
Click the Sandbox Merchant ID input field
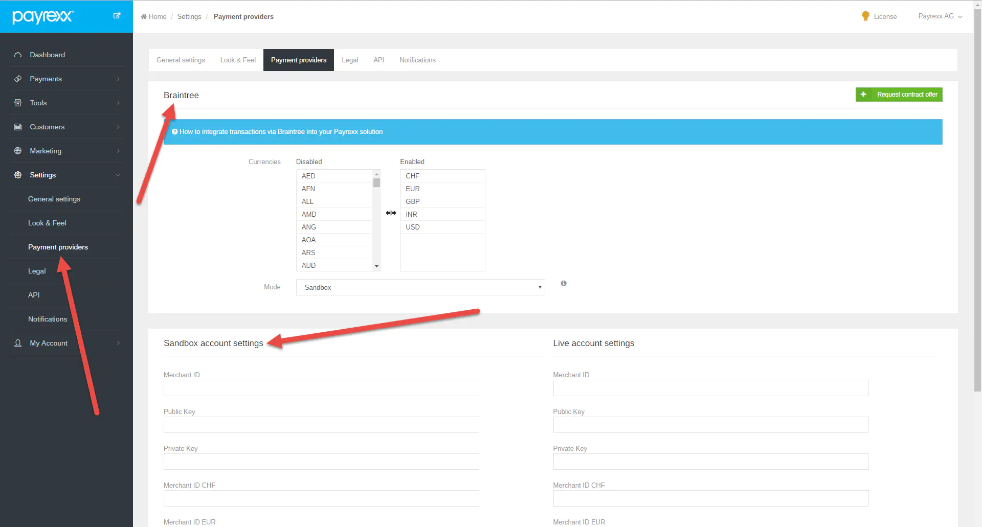[x=321, y=388]
